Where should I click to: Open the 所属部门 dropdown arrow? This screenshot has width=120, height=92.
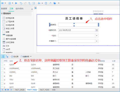[97, 41]
